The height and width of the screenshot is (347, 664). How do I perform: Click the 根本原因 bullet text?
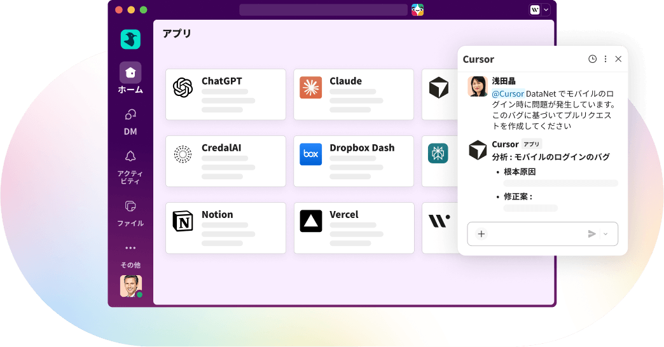[x=520, y=172]
